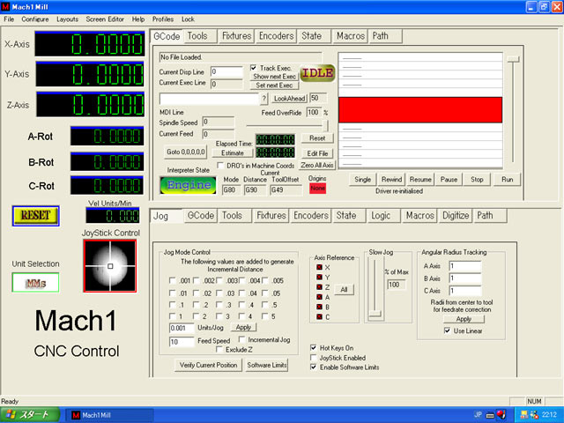Click the Rewind button
The width and height of the screenshot is (564, 423).
(x=391, y=180)
